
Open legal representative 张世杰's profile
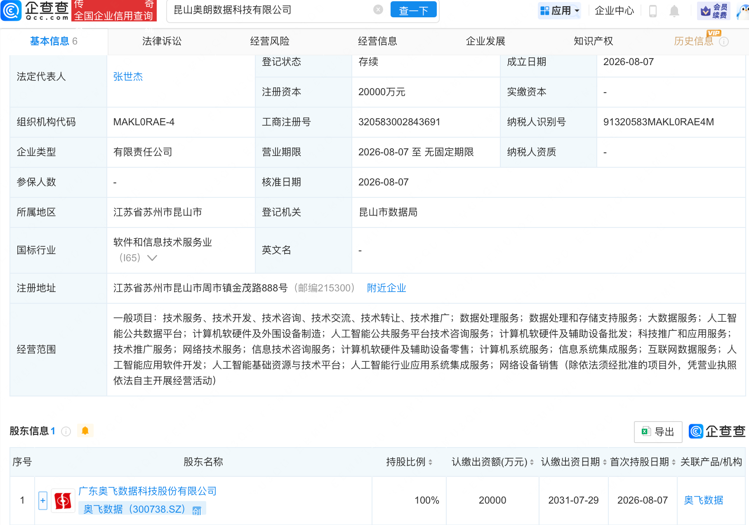pyautogui.click(x=128, y=77)
